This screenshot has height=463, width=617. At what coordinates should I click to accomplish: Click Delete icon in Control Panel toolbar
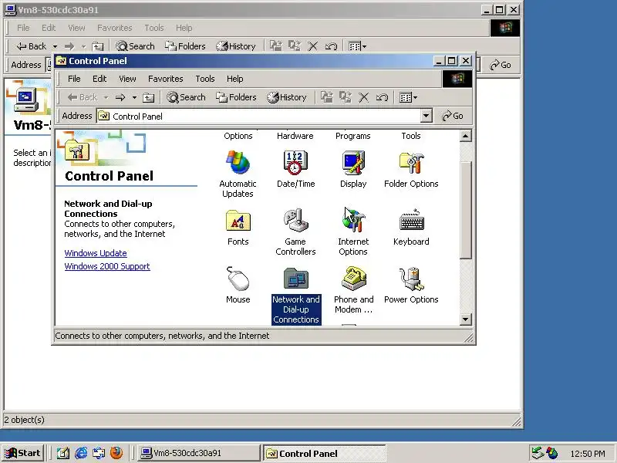point(363,97)
